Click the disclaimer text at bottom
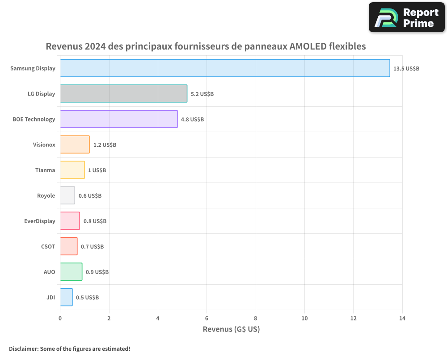This screenshot has height=357, width=447. [70, 349]
